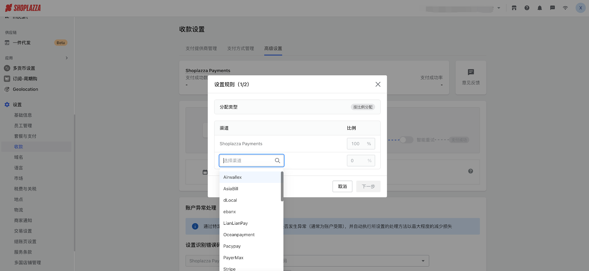Select ebanx from the channel list
The width and height of the screenshot is (589, 271).
[x=250, y=212]
